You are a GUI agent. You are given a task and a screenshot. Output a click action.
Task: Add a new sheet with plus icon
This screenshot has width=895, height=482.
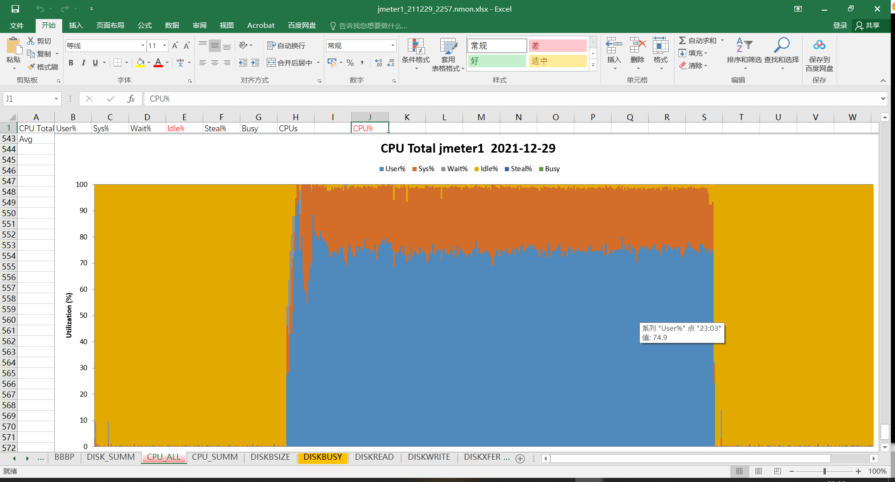tap(520, 458)
